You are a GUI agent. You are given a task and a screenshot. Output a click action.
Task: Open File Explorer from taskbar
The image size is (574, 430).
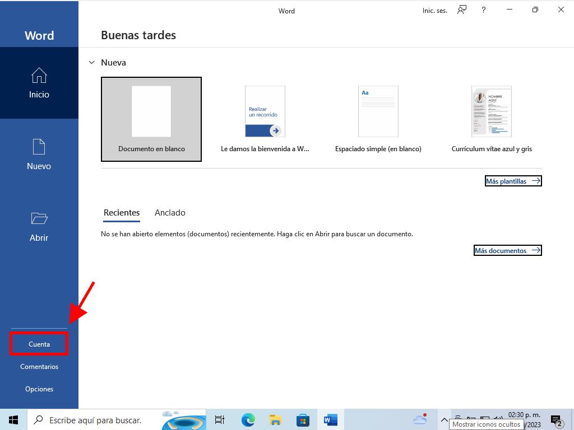click(x=275, y=420)
